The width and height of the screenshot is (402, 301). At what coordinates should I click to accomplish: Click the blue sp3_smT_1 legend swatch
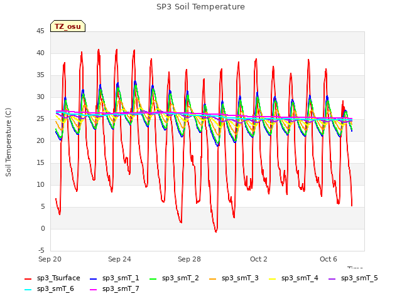coord(94,279)
